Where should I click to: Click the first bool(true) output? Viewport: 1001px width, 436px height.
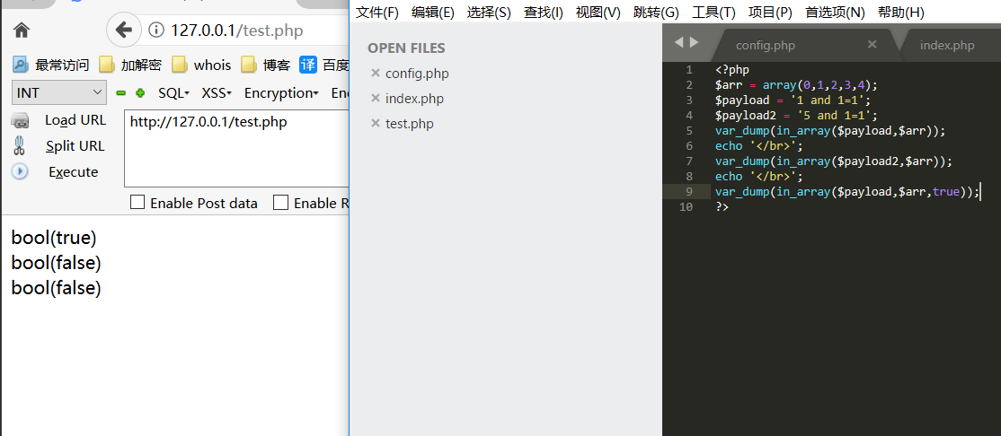[54, 238]
